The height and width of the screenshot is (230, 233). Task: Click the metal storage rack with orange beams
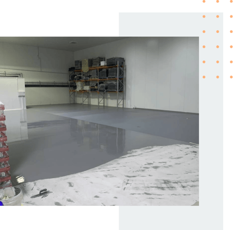[x=97, y=82]
